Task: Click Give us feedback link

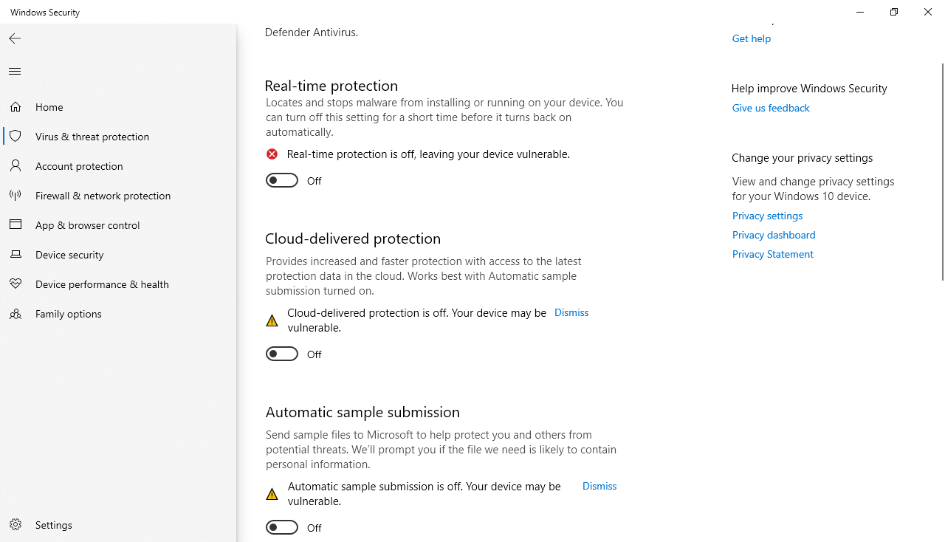Action: click(771, 108)
